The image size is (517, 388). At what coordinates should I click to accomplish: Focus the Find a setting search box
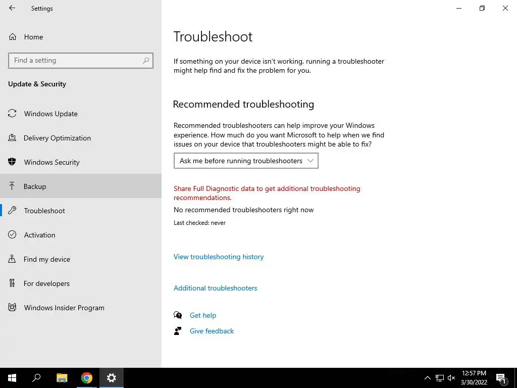[81, 61]
